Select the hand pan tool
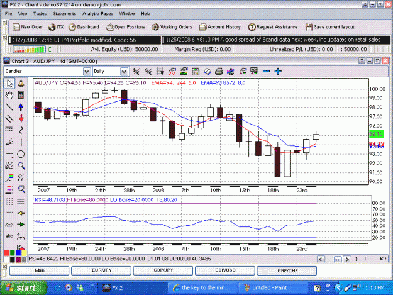The height and width of the screenshot is (295, 393). click(9, 95)
